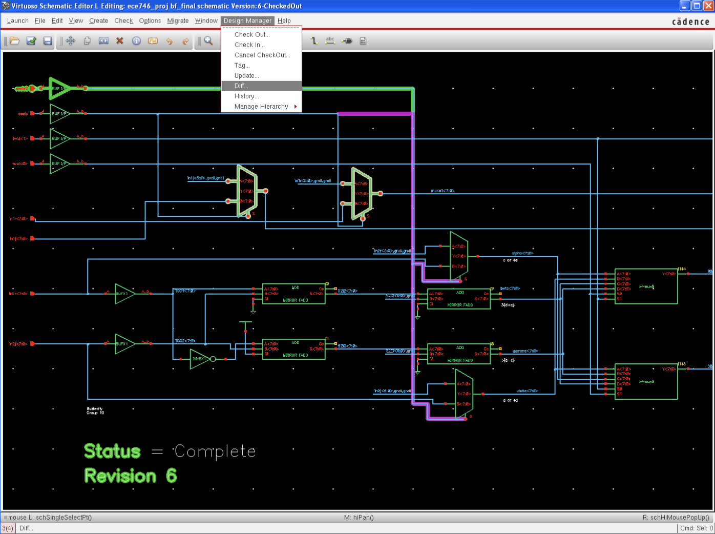715x534 pixels.
Task: Click the Redo arrow icon
Action: [185, 41]
